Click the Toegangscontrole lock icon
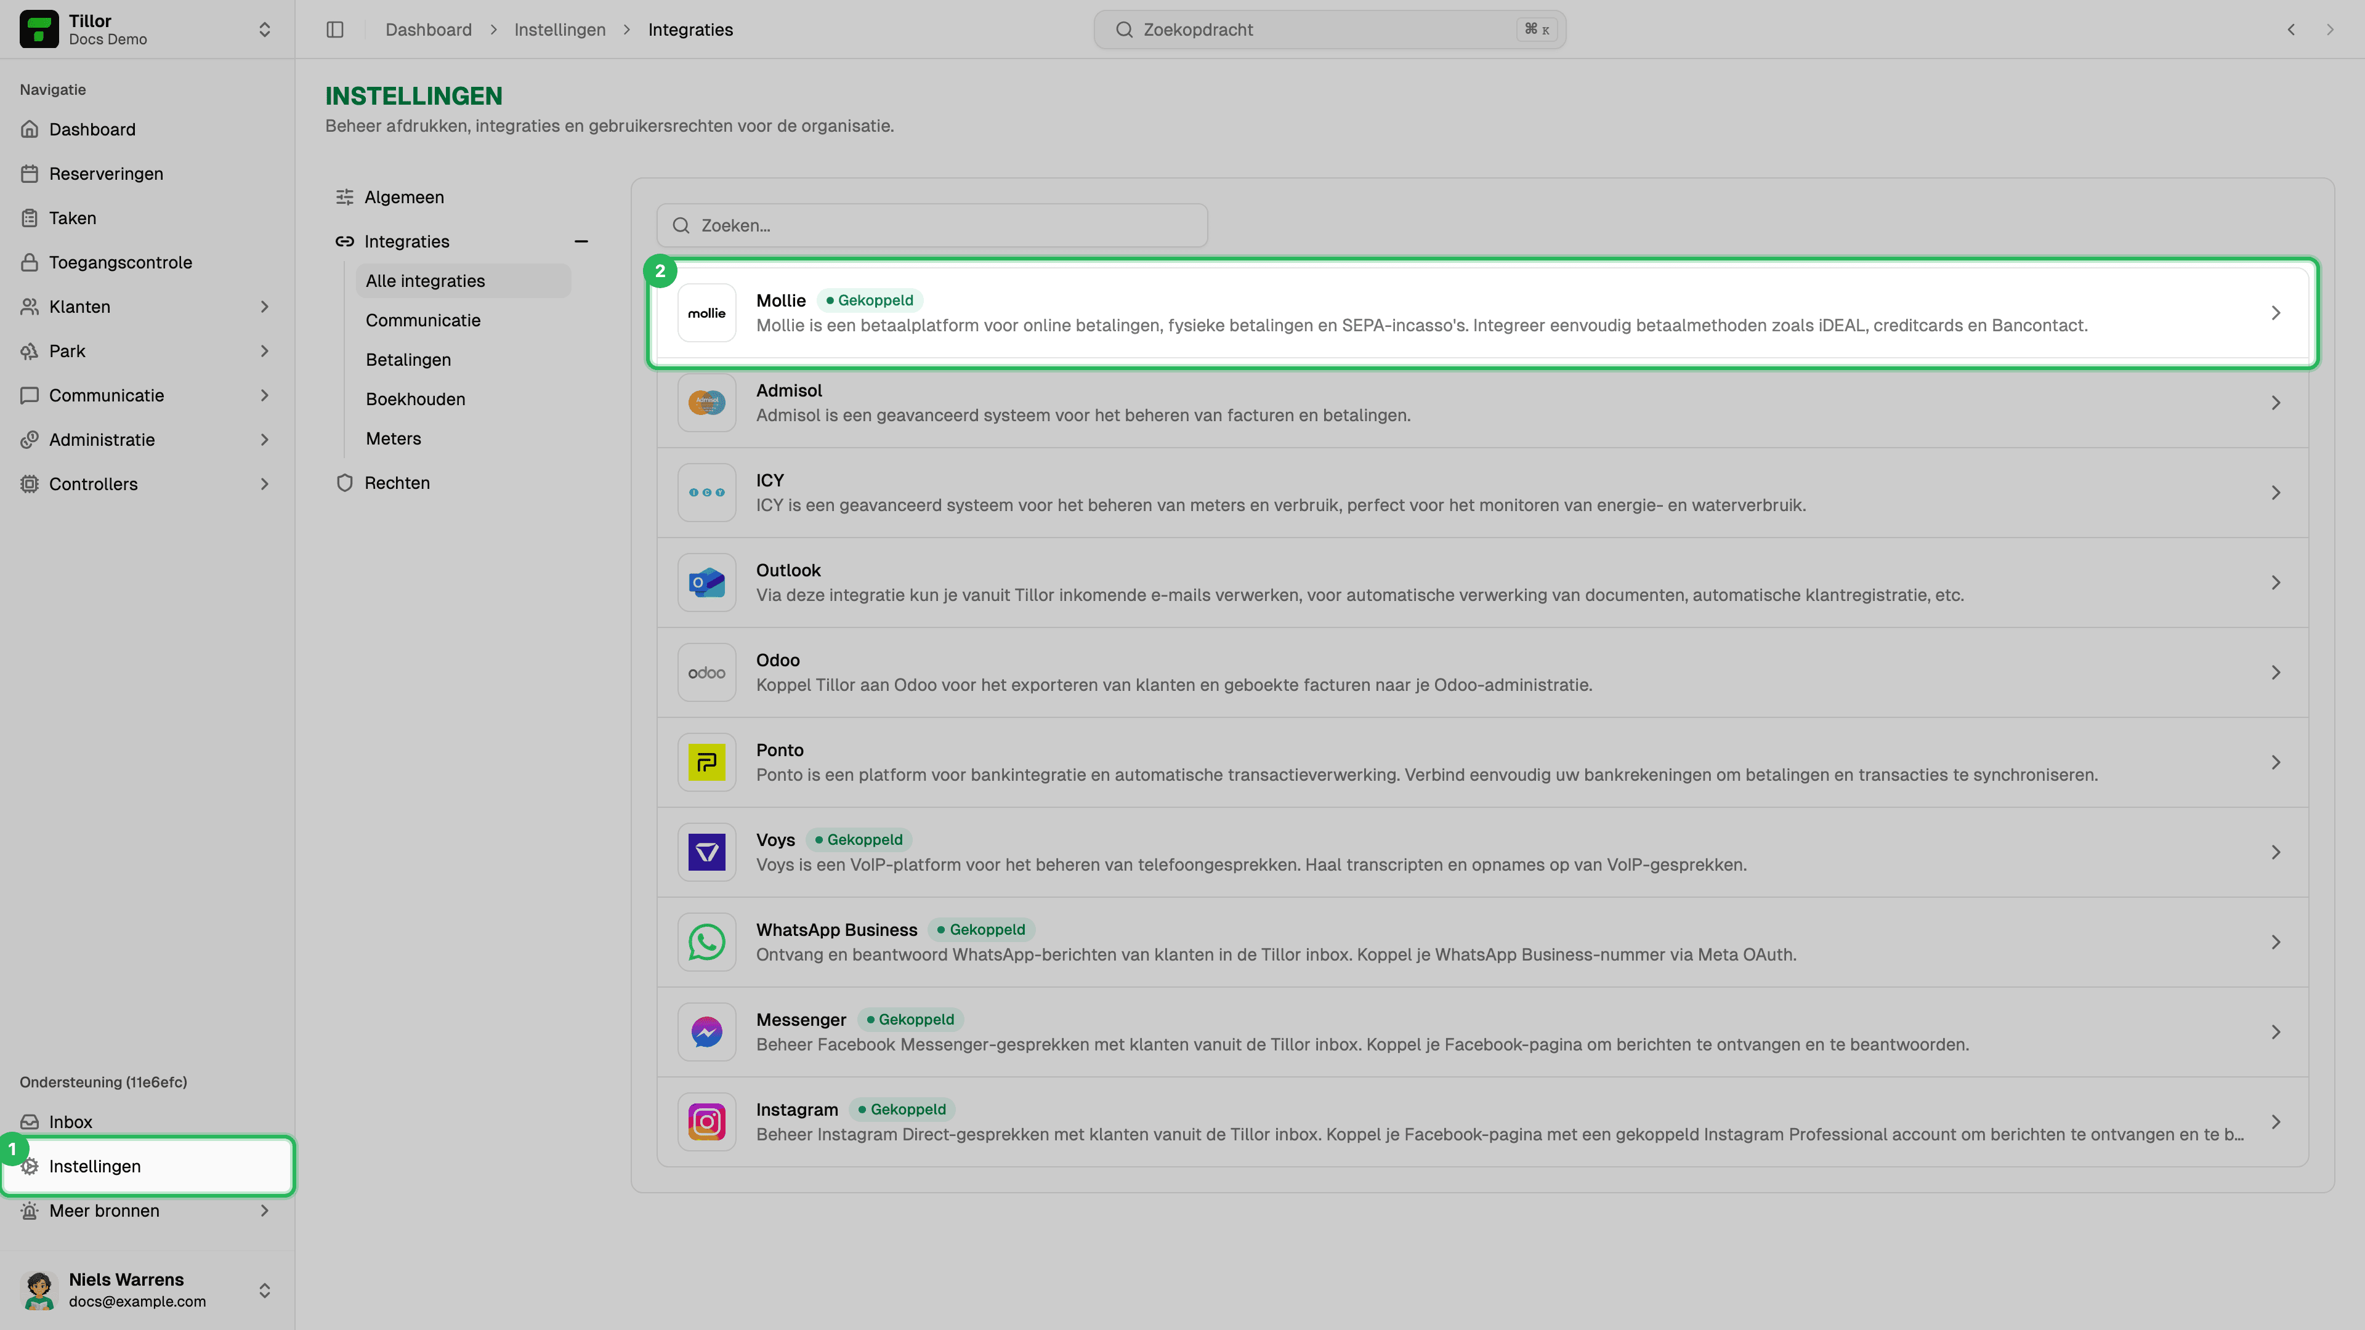The image size is (2365, 1330). tap(30, 262)
